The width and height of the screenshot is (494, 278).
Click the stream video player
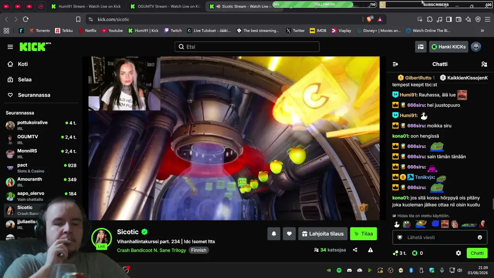[234, 138]
